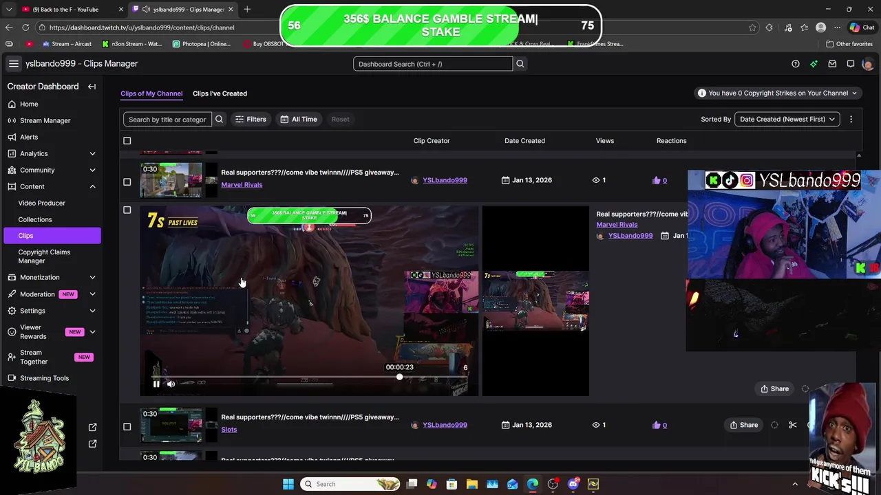The width and height of the screenshot is (881, 495).
Task: Open Collections under Content
Action: click(x=35, y=220)
